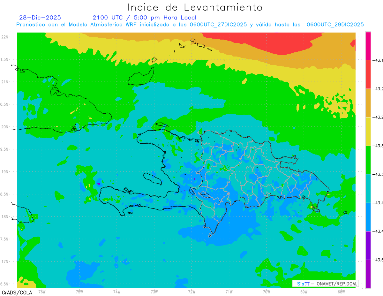Click the "17N" latitude label

coord(5,262)
